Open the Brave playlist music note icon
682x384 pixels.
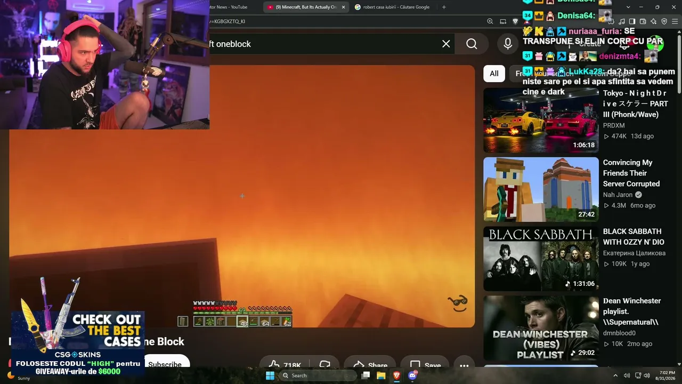[x=622, y=21]
